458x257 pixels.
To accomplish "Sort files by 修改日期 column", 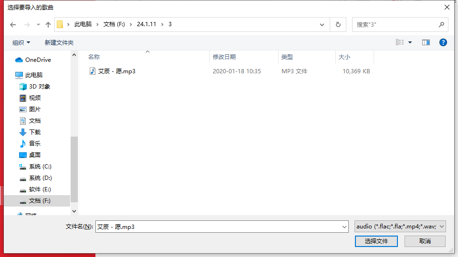I will [x=224, y=57].
